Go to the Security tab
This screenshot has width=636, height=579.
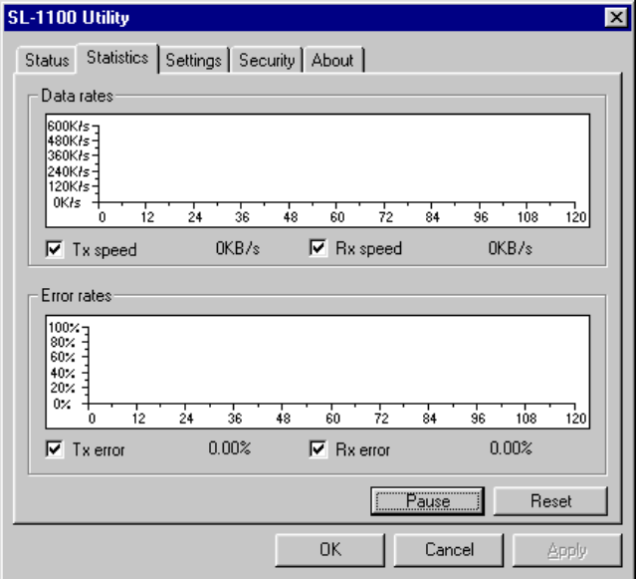[x=267, y=60]
